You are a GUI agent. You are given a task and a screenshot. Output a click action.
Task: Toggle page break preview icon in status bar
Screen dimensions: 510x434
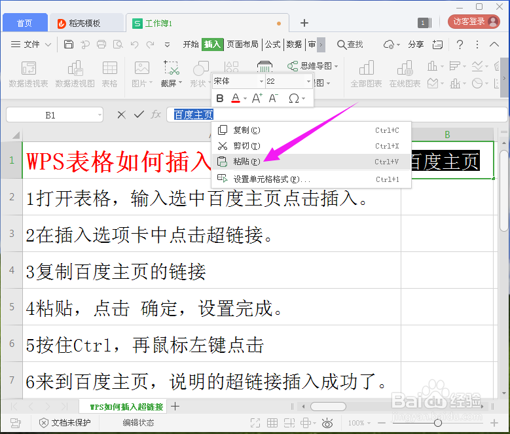pos(289,423)
